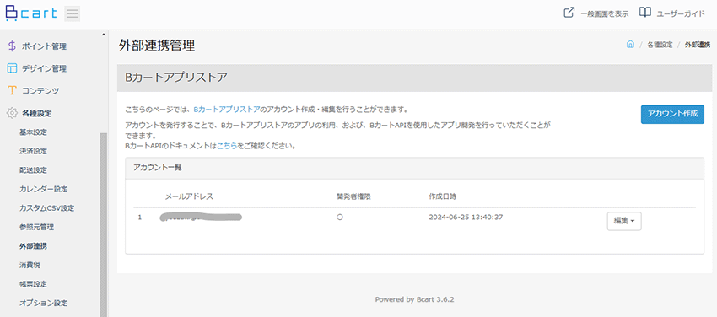The width and height of the screenshot is (717, 317).
Task: Collapse the 各種設定 section
Action: [x=36, y=113]
